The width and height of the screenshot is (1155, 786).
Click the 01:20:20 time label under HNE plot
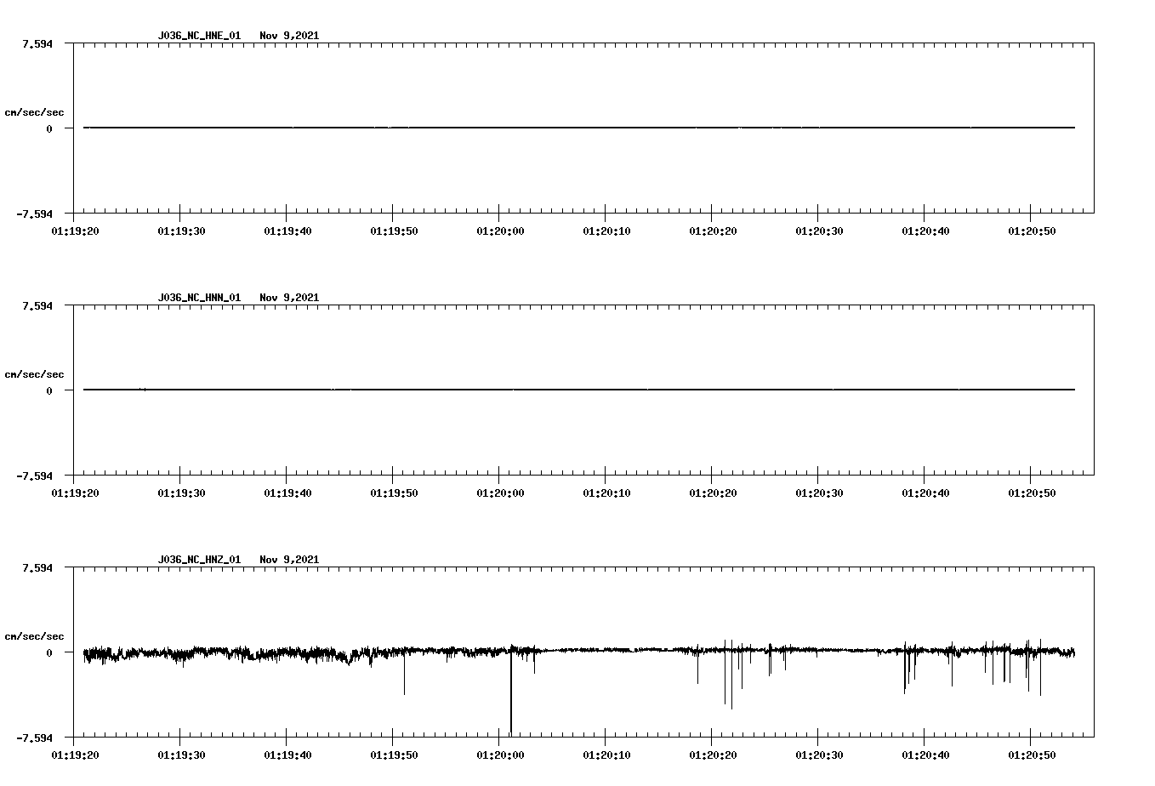click(x=713, y=231)
